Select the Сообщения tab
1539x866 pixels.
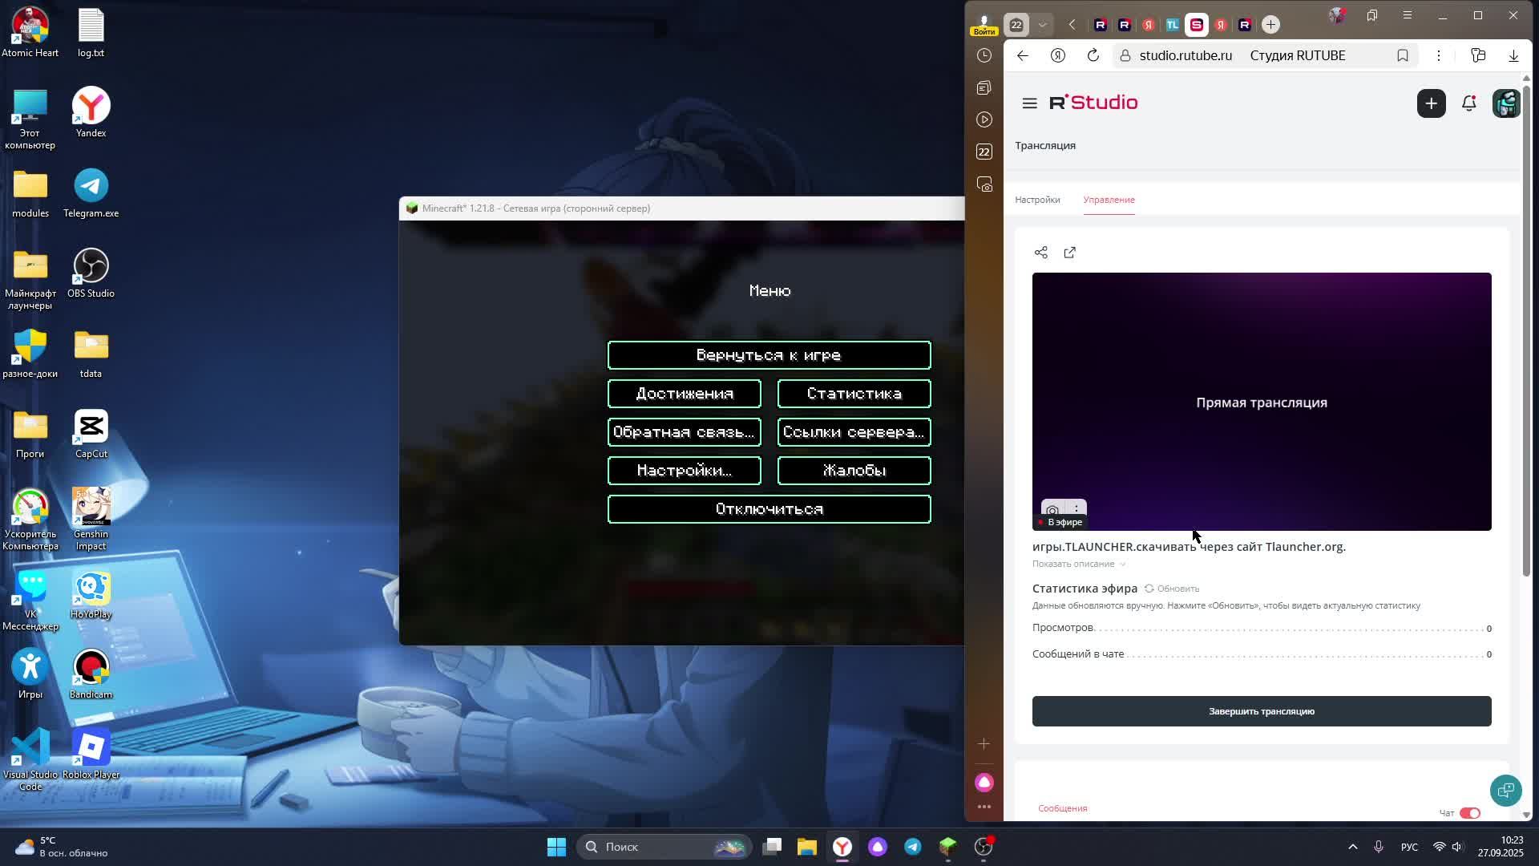pyautogui.click(x=1062, y=808)
